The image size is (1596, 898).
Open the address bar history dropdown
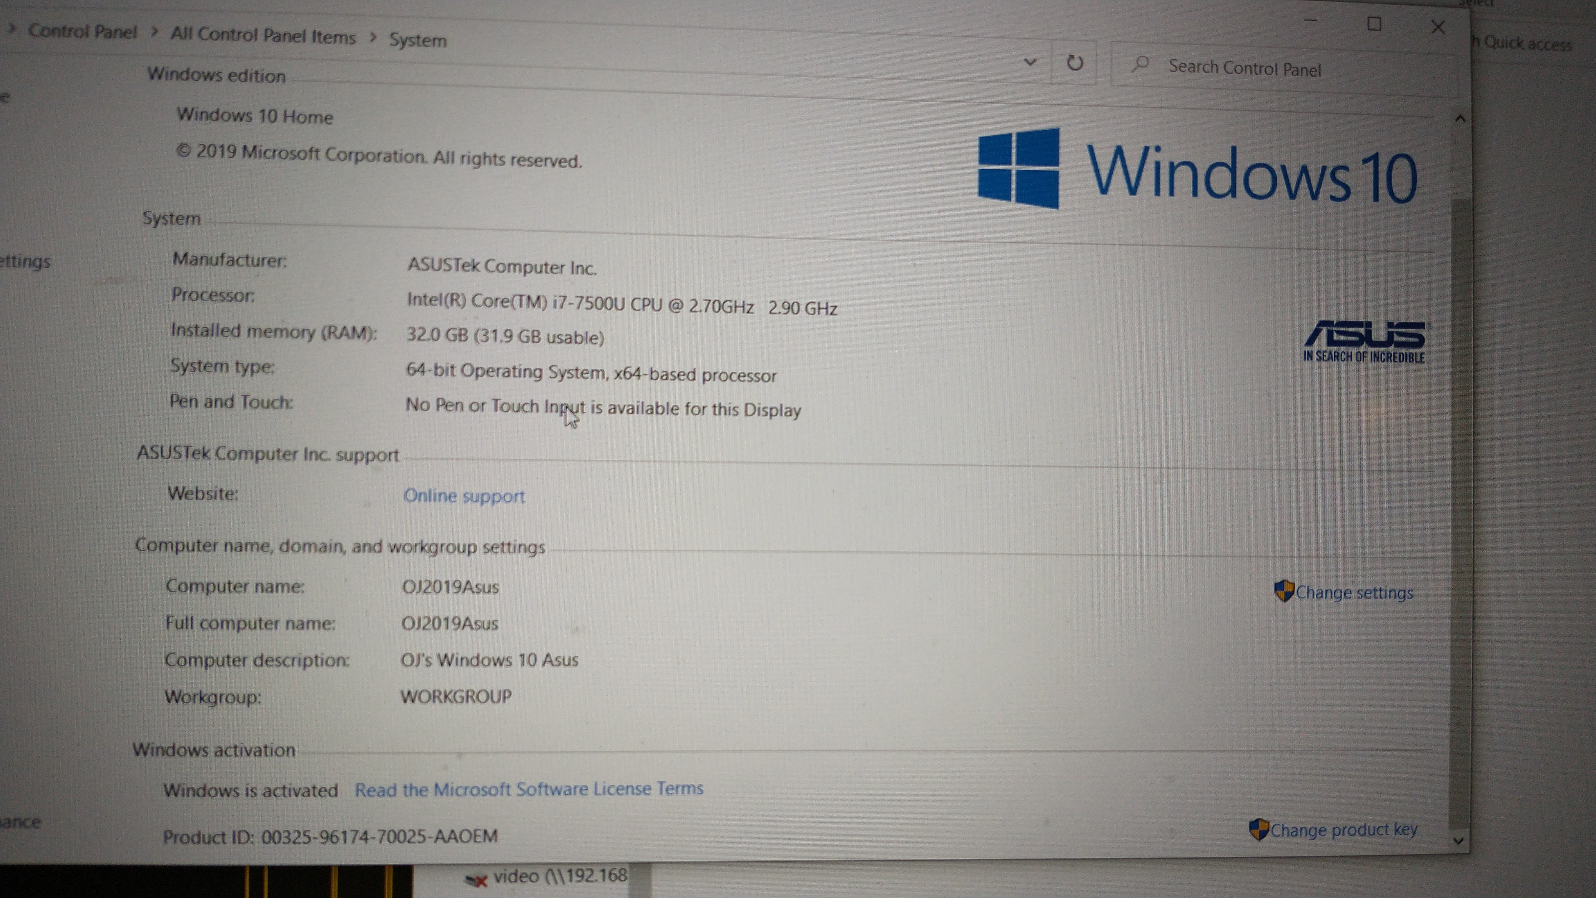point(1030,62)
